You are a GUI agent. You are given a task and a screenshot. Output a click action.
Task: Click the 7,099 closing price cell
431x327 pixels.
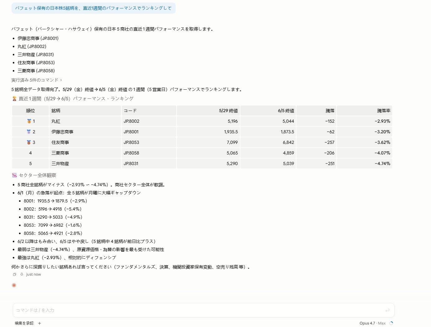(x=208, y=142)
